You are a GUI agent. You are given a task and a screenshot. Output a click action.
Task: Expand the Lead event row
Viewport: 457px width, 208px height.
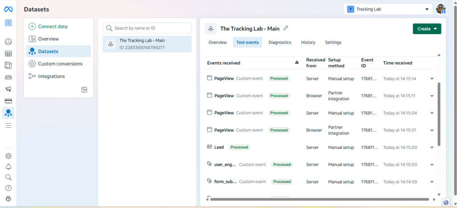point(432,148)
